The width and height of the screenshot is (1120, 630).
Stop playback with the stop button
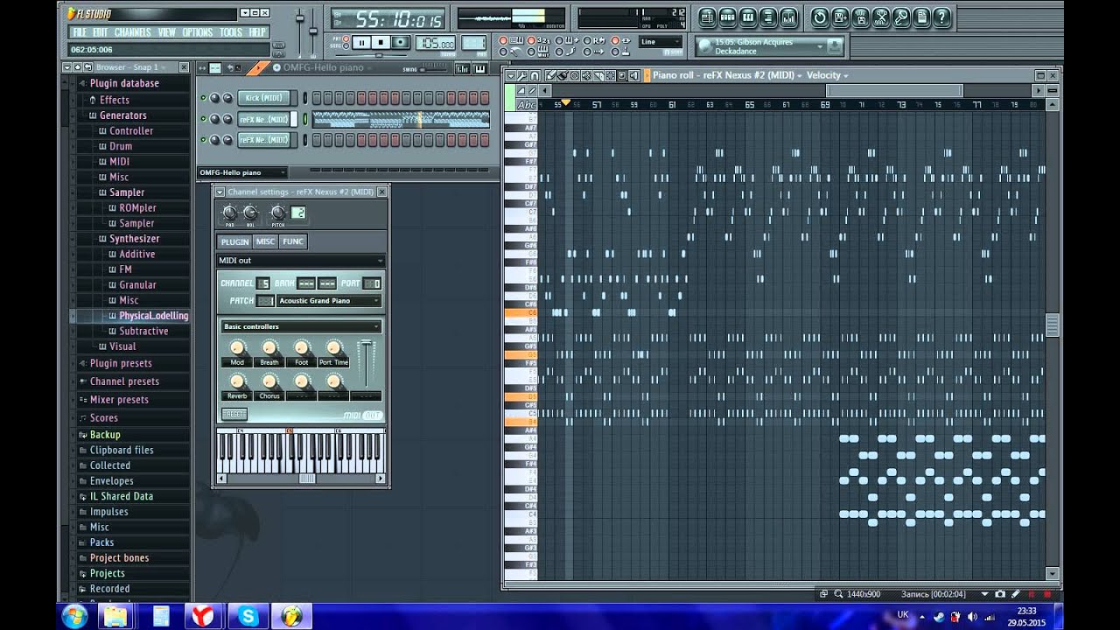tap(381, 42)
